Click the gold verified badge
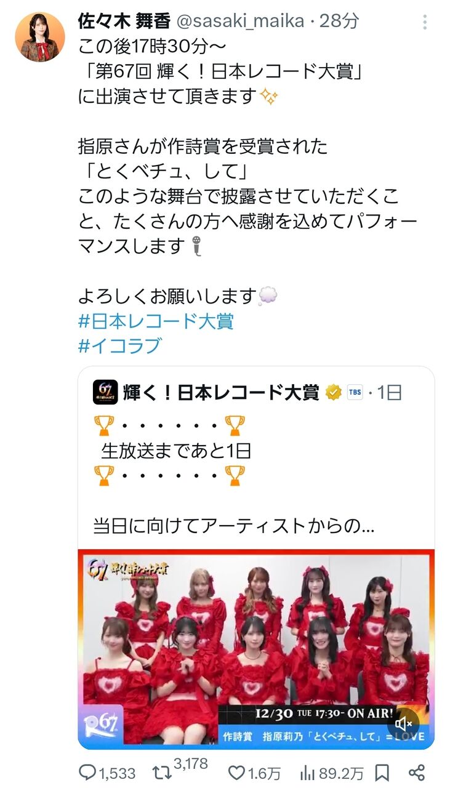This screenshot has width=450, height=788. [334, 392]
